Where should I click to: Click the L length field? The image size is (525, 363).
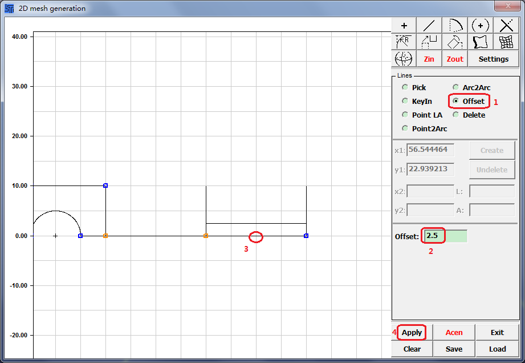(x=492, y=191)
